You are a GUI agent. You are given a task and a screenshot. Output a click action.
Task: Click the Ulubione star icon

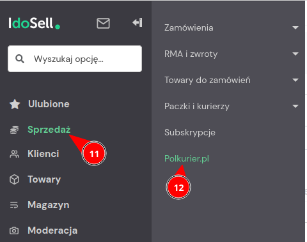pos(15,104)
